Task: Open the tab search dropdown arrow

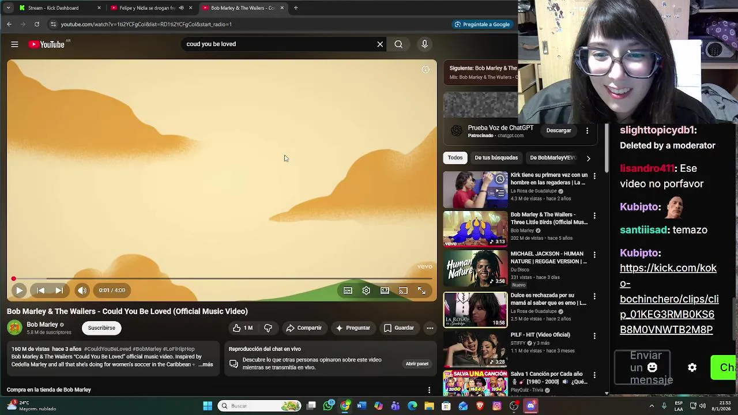Action: point(8,8)
